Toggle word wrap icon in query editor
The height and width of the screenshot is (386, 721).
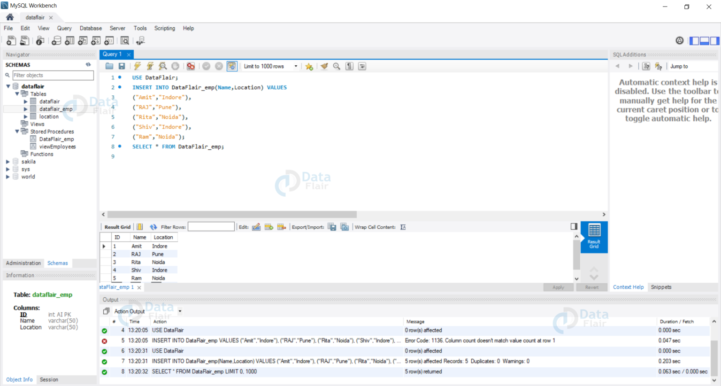362,66
